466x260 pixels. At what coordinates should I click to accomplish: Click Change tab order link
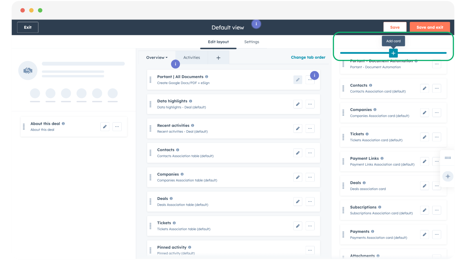coord(308,58)
